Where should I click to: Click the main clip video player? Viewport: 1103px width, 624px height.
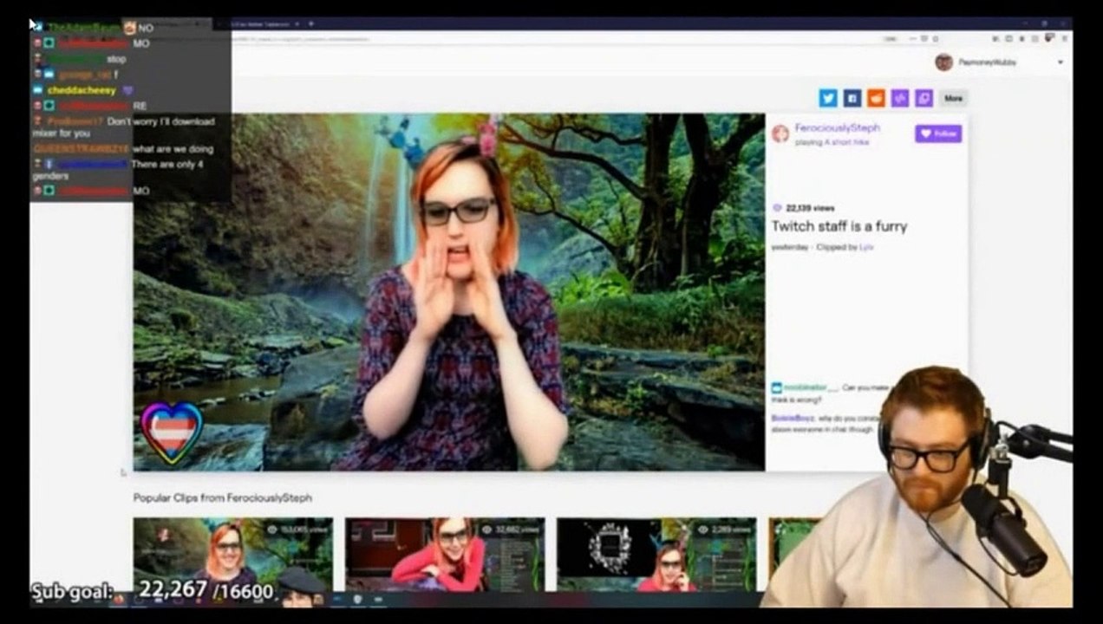coord(449,292)
